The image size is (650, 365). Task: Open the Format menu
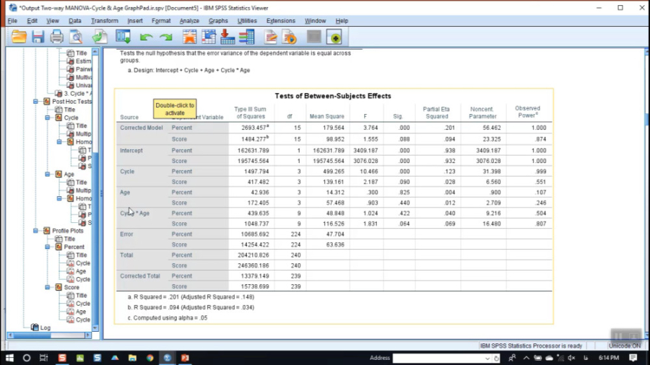click(161, 21)
